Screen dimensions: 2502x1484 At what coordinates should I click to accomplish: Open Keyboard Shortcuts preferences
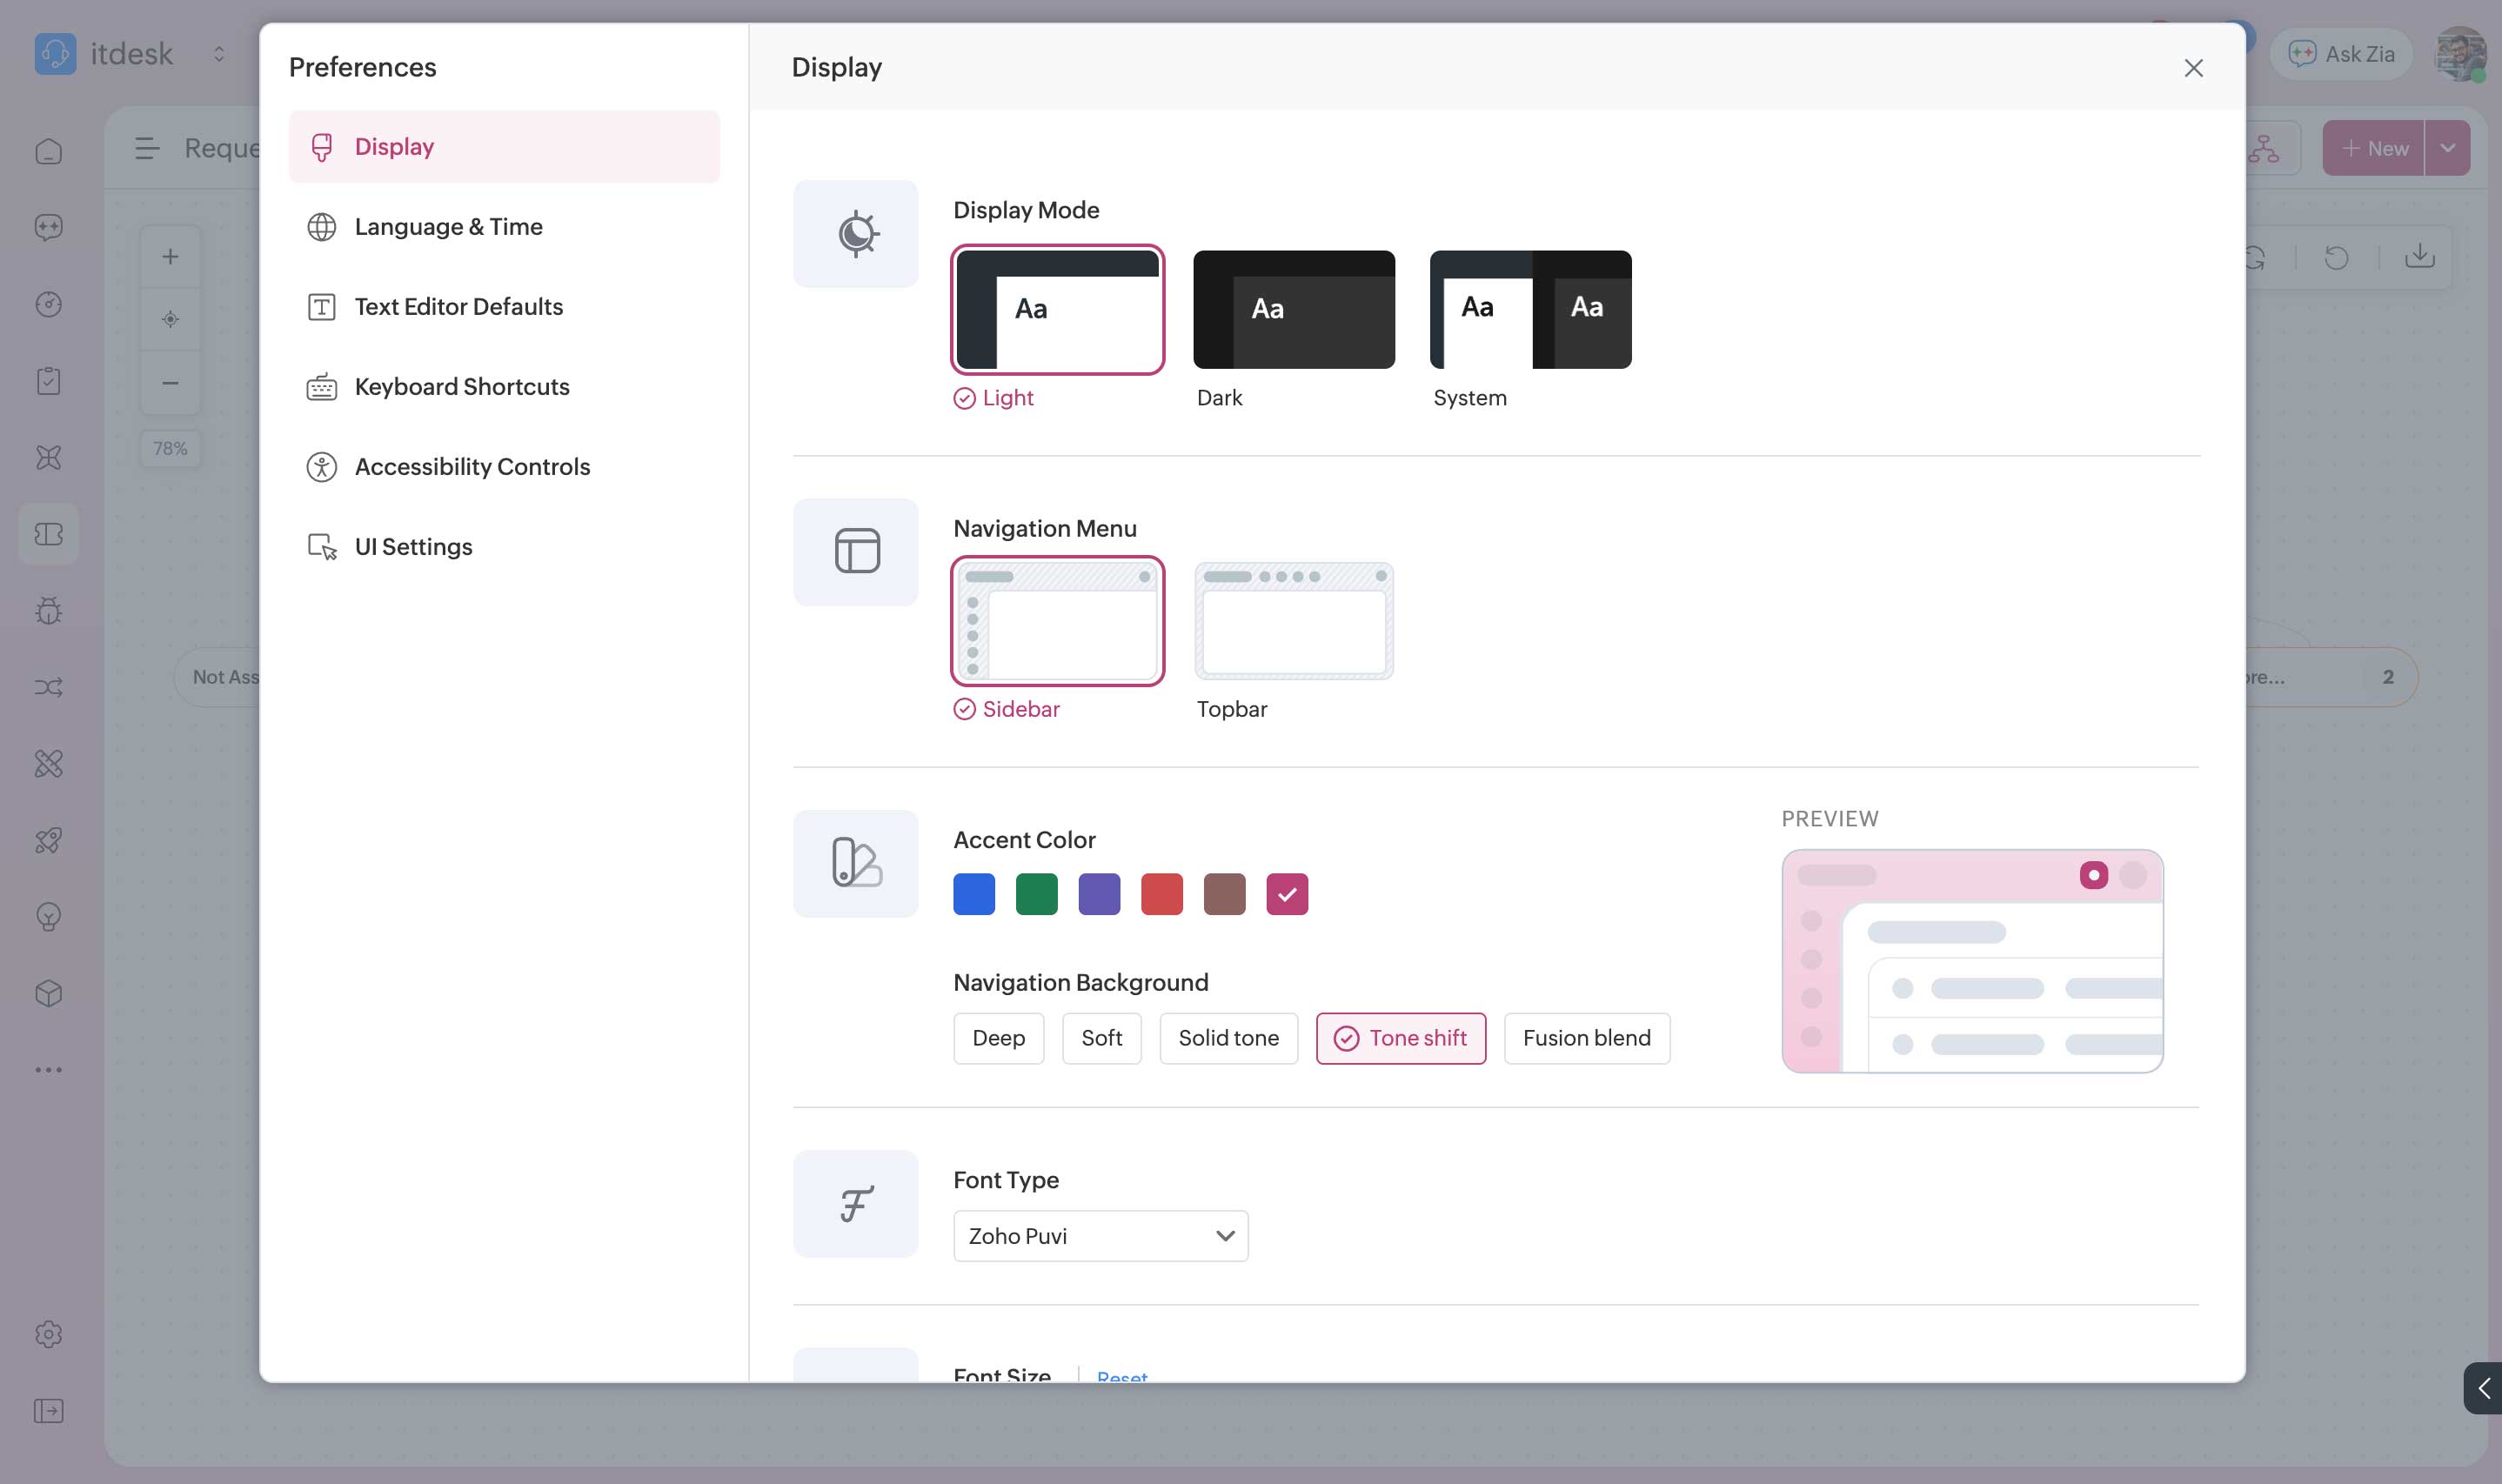tap(504, 387)
